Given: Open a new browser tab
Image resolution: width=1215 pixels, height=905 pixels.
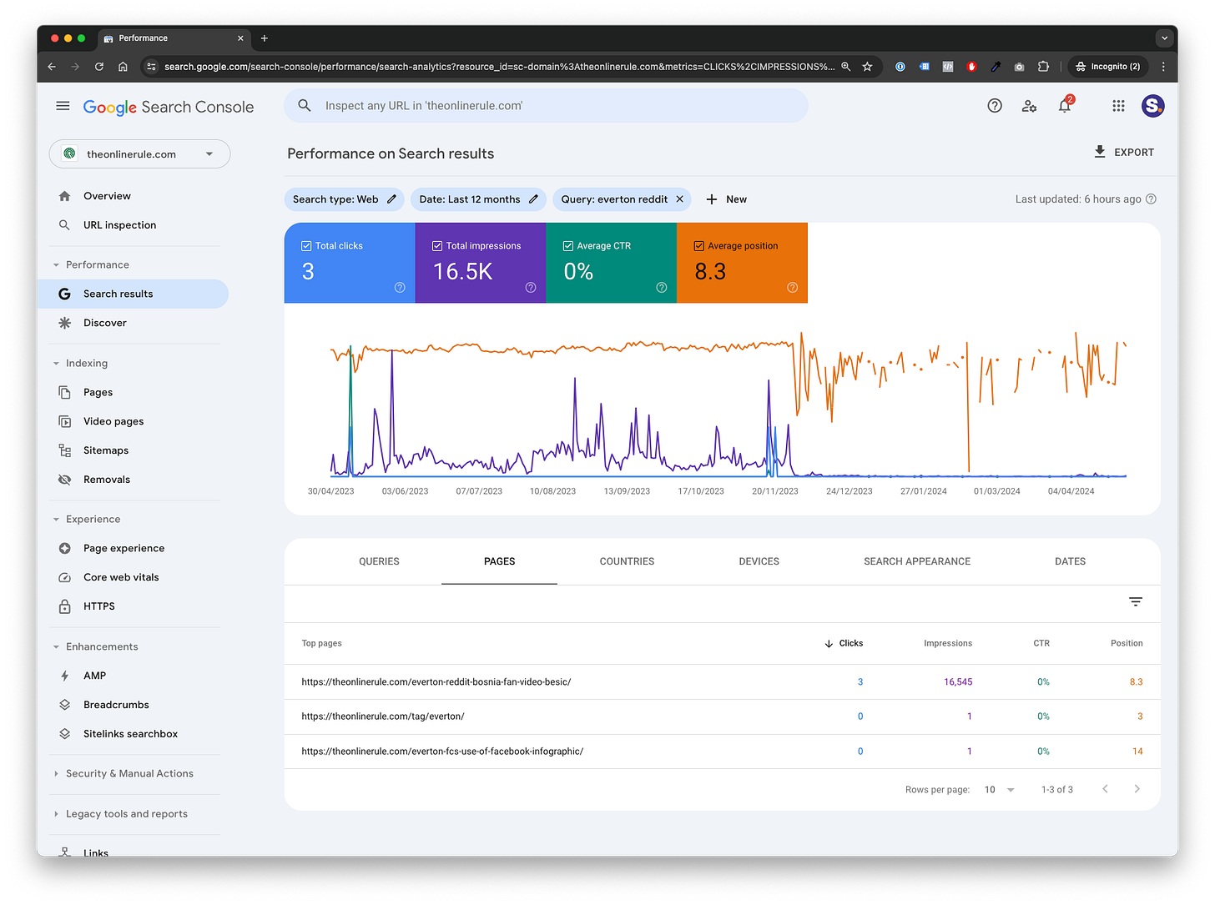Looking at the screenshot, I should [x=265, y=38].
